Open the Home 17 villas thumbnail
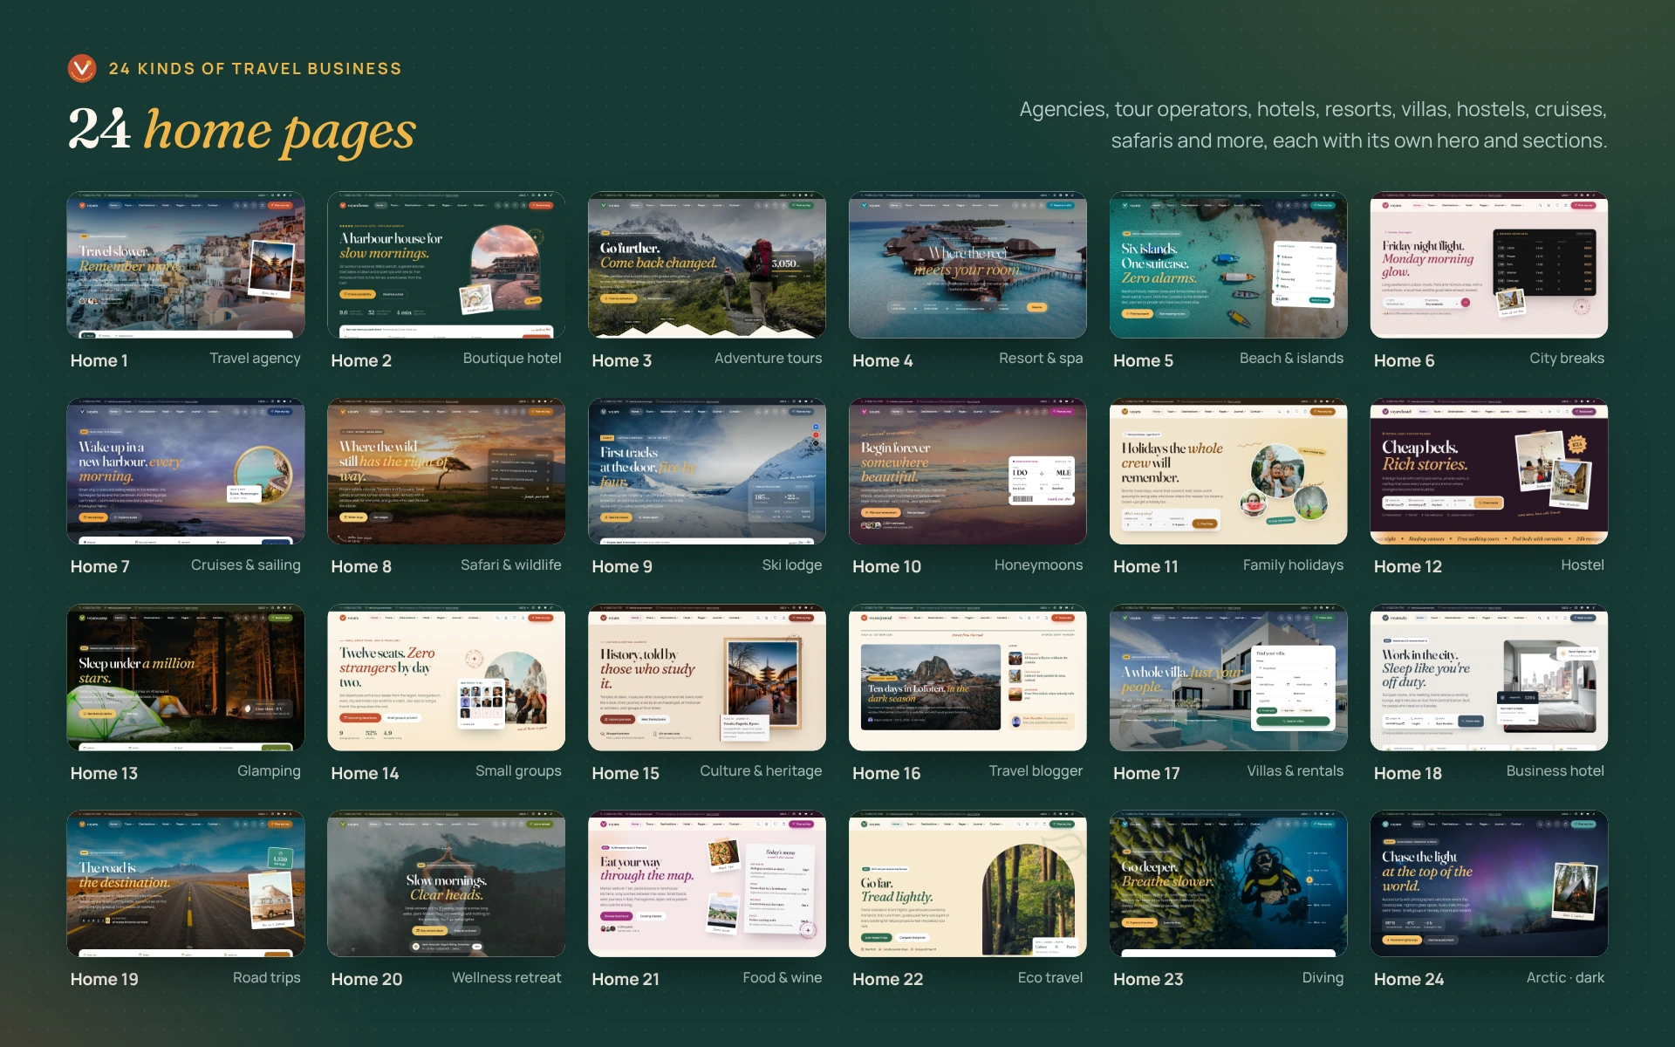Image resolution: width=1675 pixels, height=1047 pixels. point(1228,678)
